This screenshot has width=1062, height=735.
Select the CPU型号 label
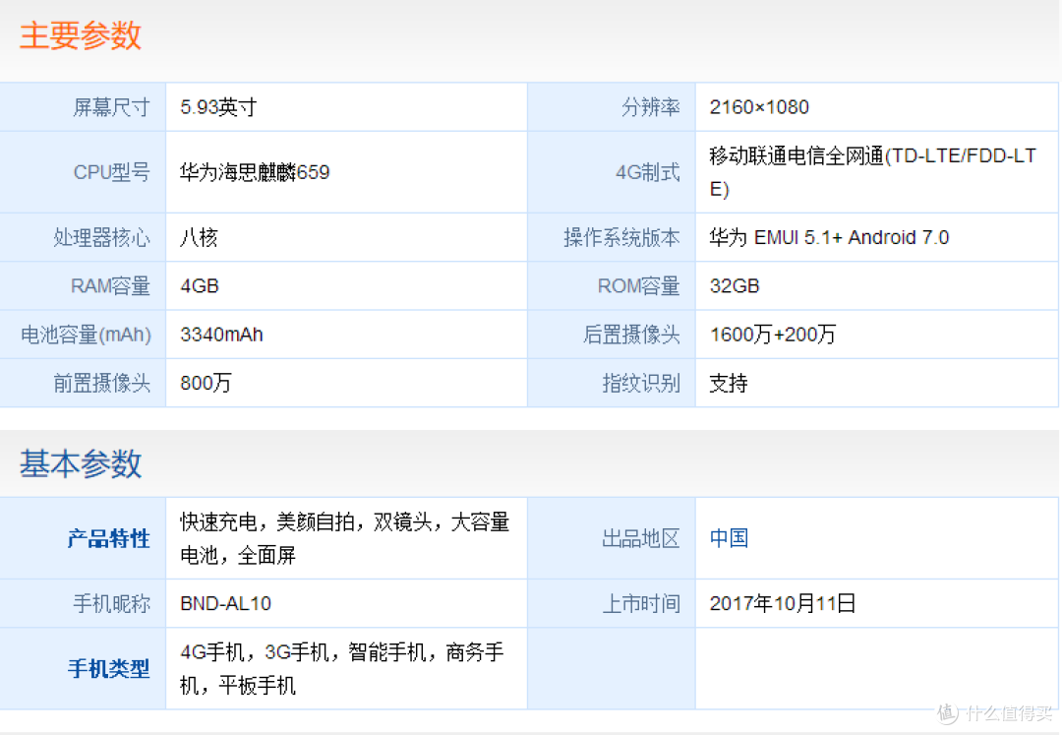(x=111, y=172)
